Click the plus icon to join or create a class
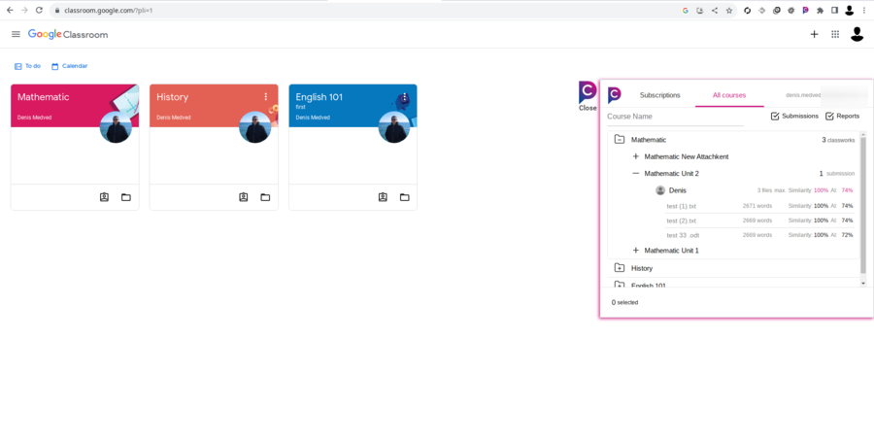 814,34
